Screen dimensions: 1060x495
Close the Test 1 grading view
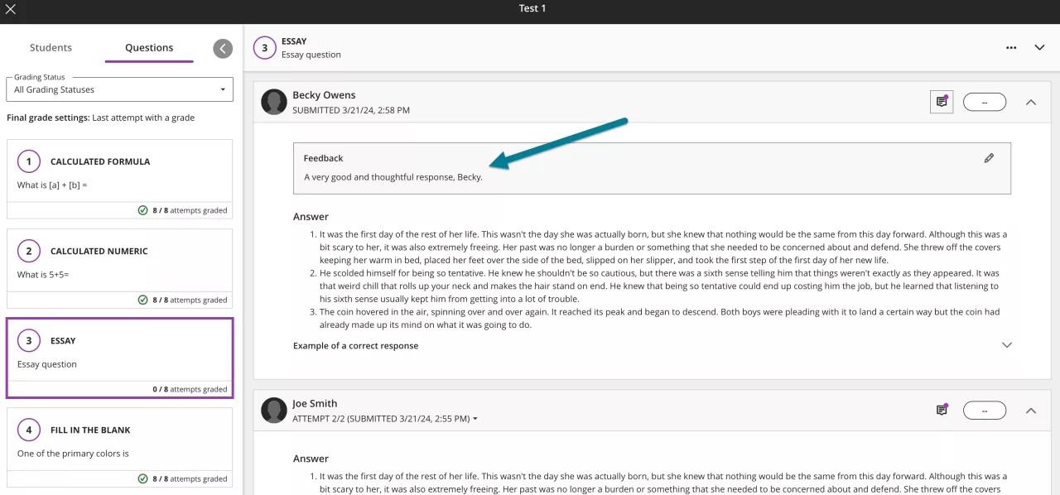pyautogui.click(x=10, y=9)
